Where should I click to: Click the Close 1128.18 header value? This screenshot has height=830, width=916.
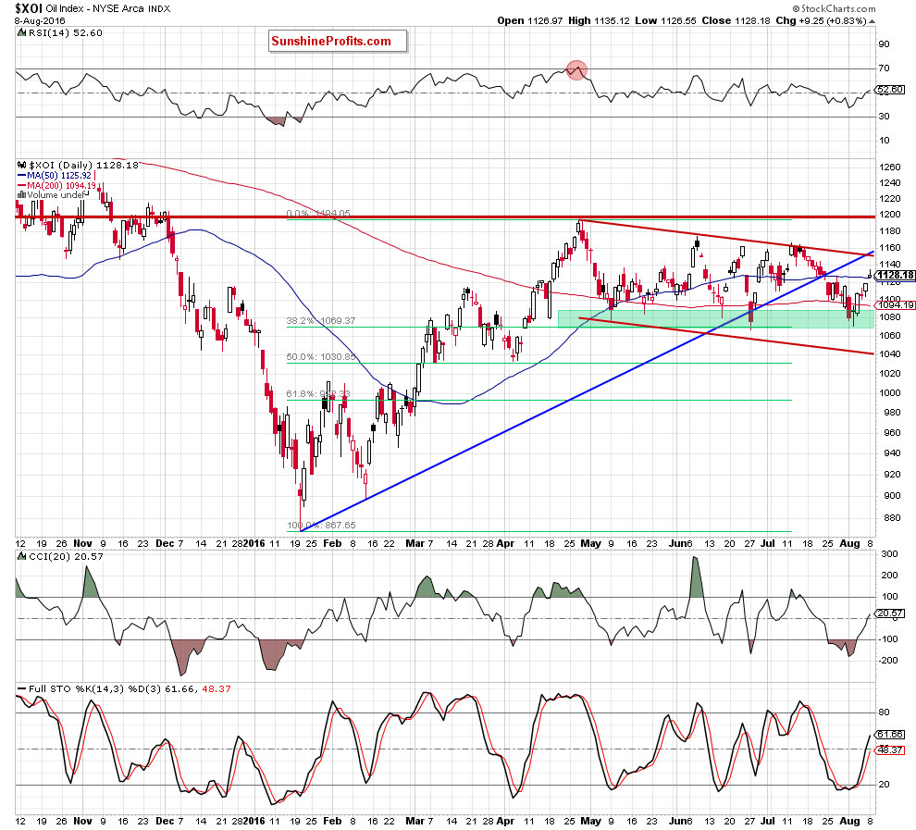point(737,21)
